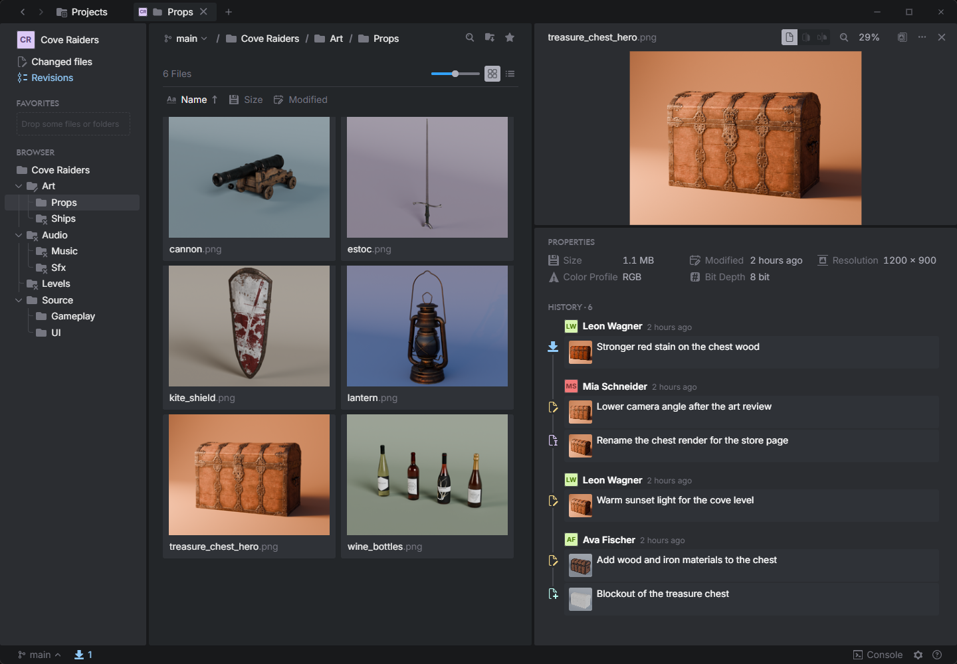The height and width of the screenshot is (664, 957).
Task: Adjust the thumbnail size slider
Action: pyautogui.click(x=455, y=74)
